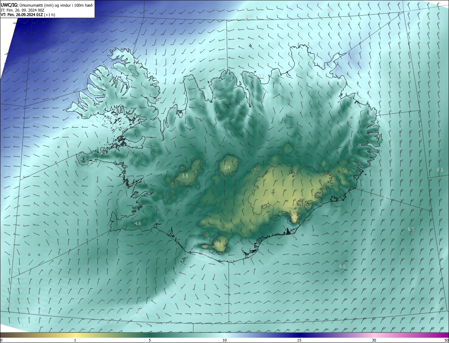Click the '3.8' value label on the map

[185, 176]
